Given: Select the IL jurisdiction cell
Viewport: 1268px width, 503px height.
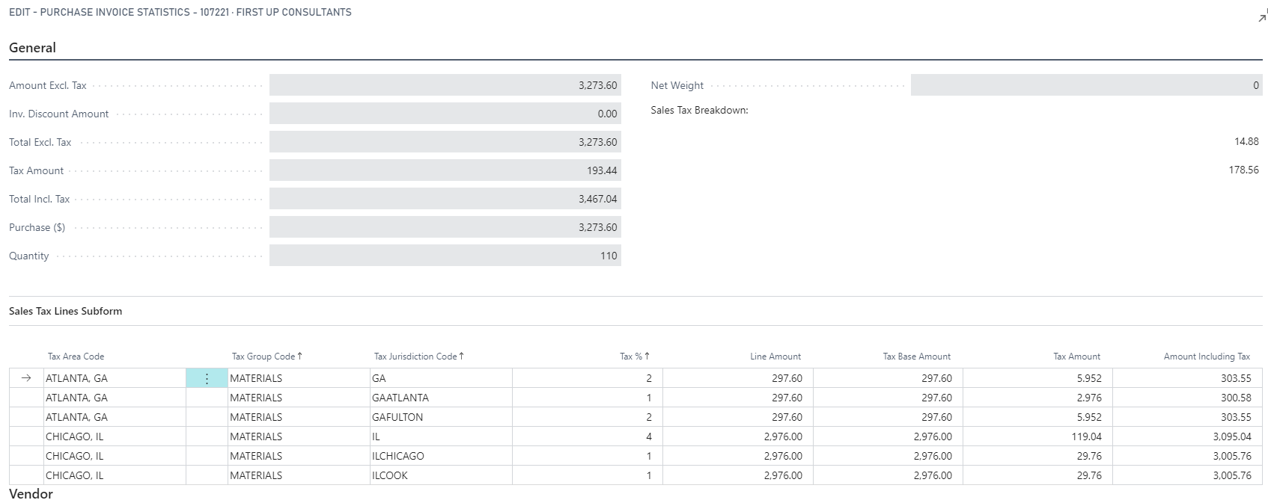Looking at the screenshot, I should [x=442, y=436].
